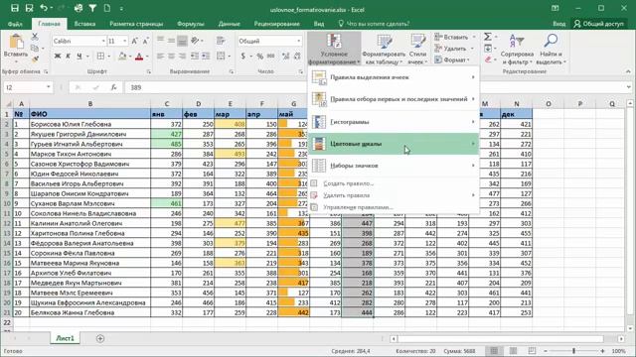
Task: Click the Вставить cells button in ribbon
Action: (x=451, y=37)
